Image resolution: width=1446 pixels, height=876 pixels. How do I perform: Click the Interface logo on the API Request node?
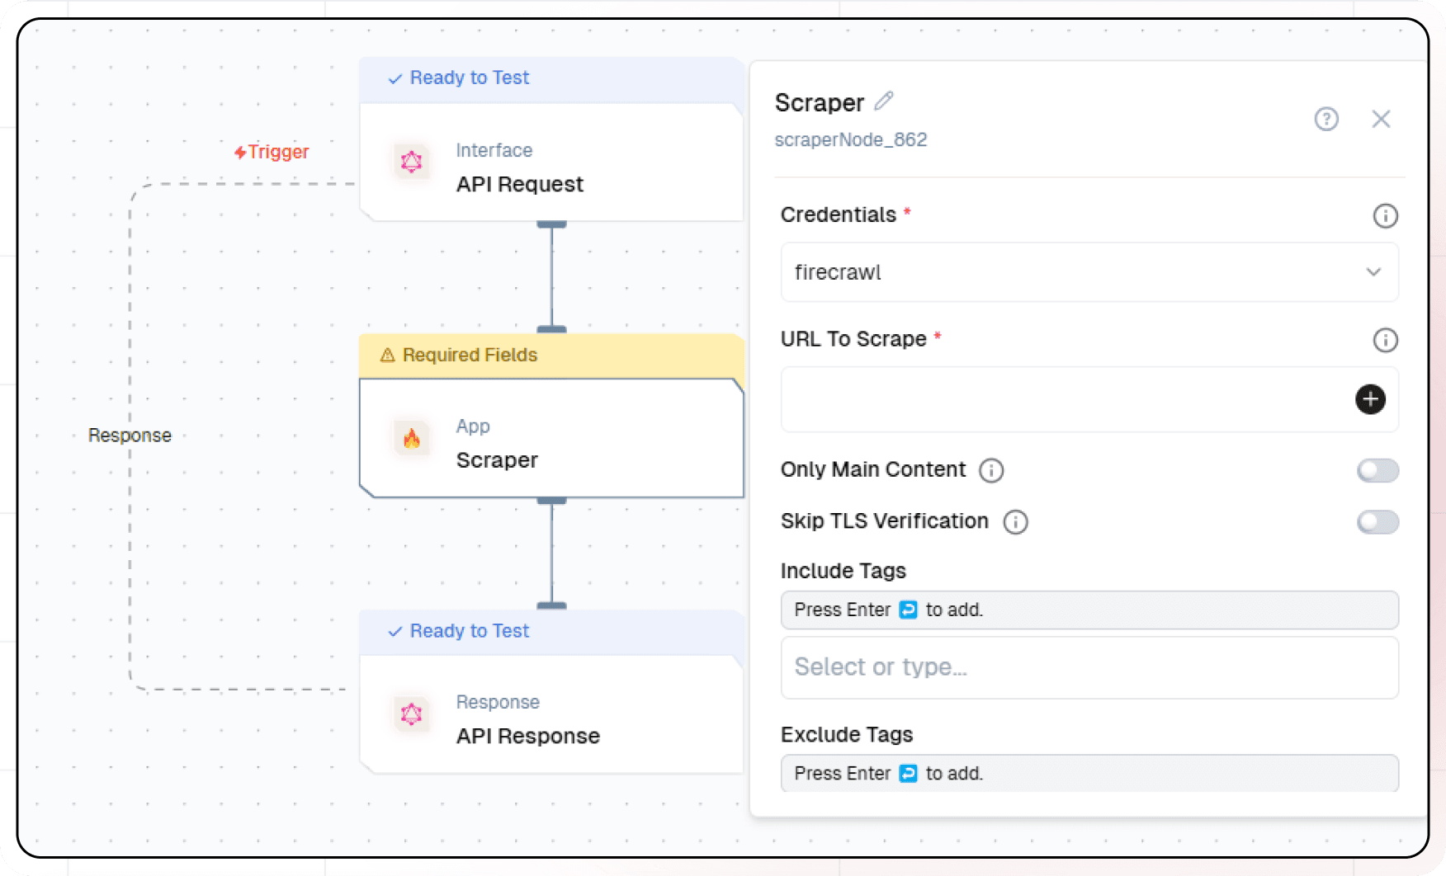(x=411, y=162)
